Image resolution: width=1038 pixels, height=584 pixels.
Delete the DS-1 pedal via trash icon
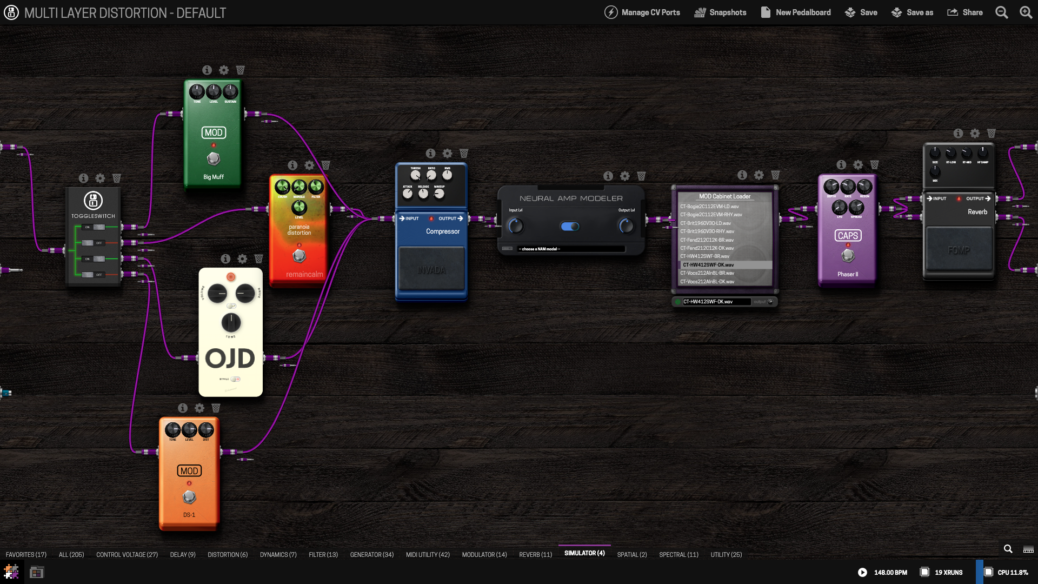(216, 408)
